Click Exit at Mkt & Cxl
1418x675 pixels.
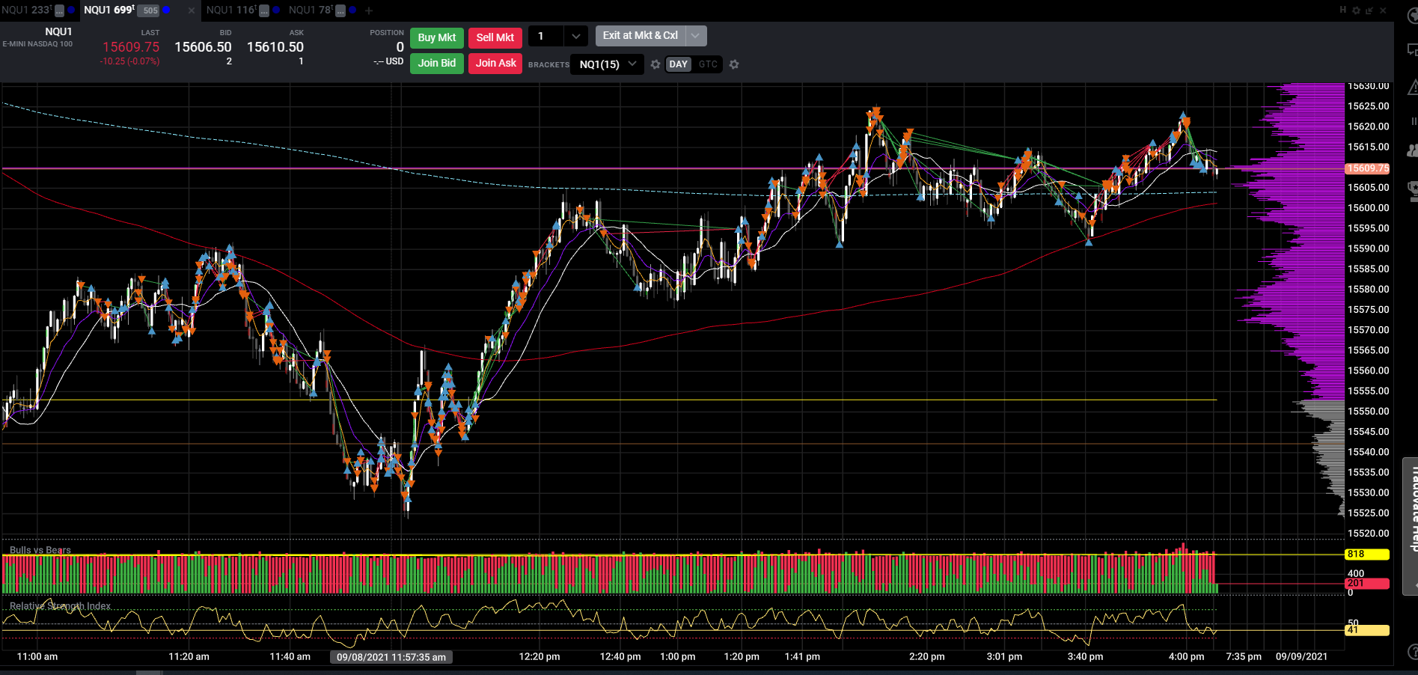tap(641, 35)
